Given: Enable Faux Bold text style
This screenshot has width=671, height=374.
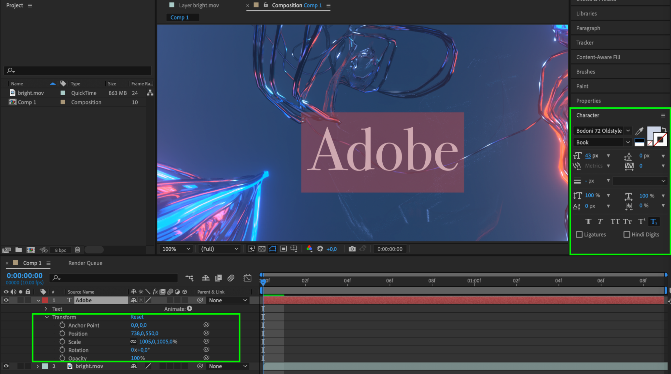Looking at the screenshot, I should (x=588, y=221).
